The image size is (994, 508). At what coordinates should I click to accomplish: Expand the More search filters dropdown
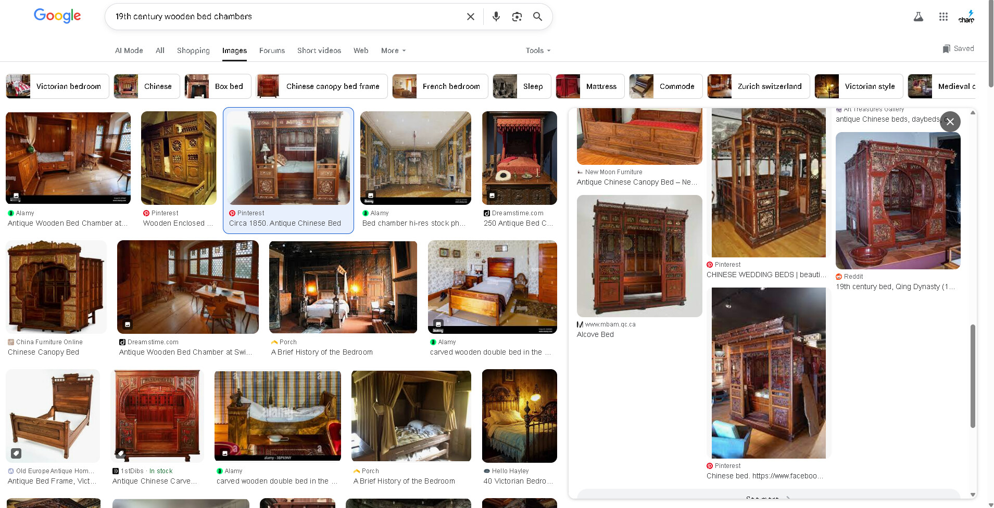point(393,50)
